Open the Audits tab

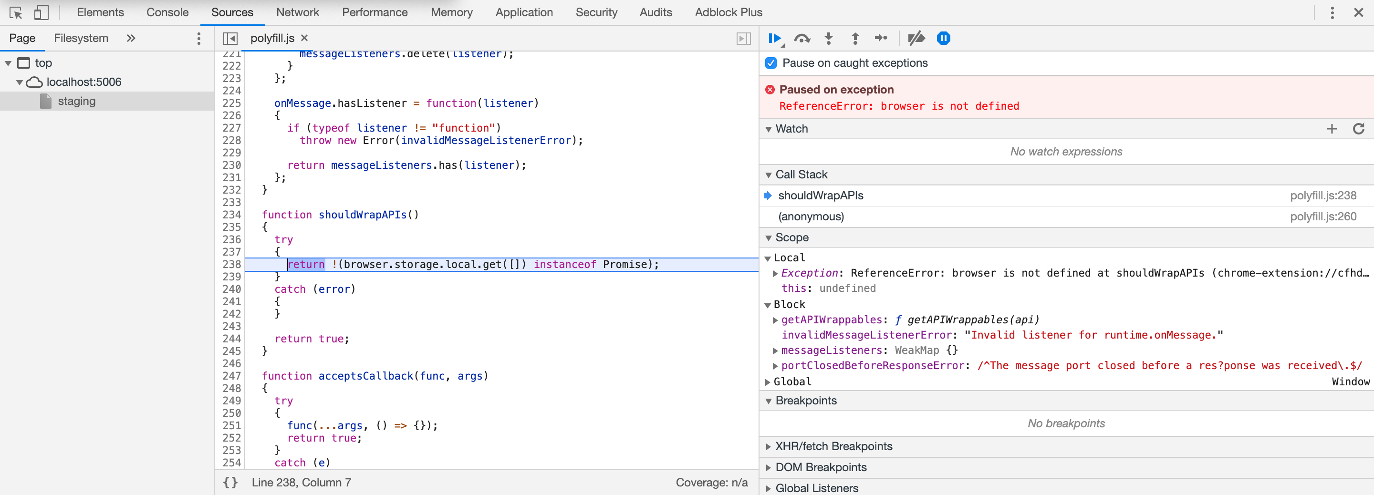[x=656, y=12]
